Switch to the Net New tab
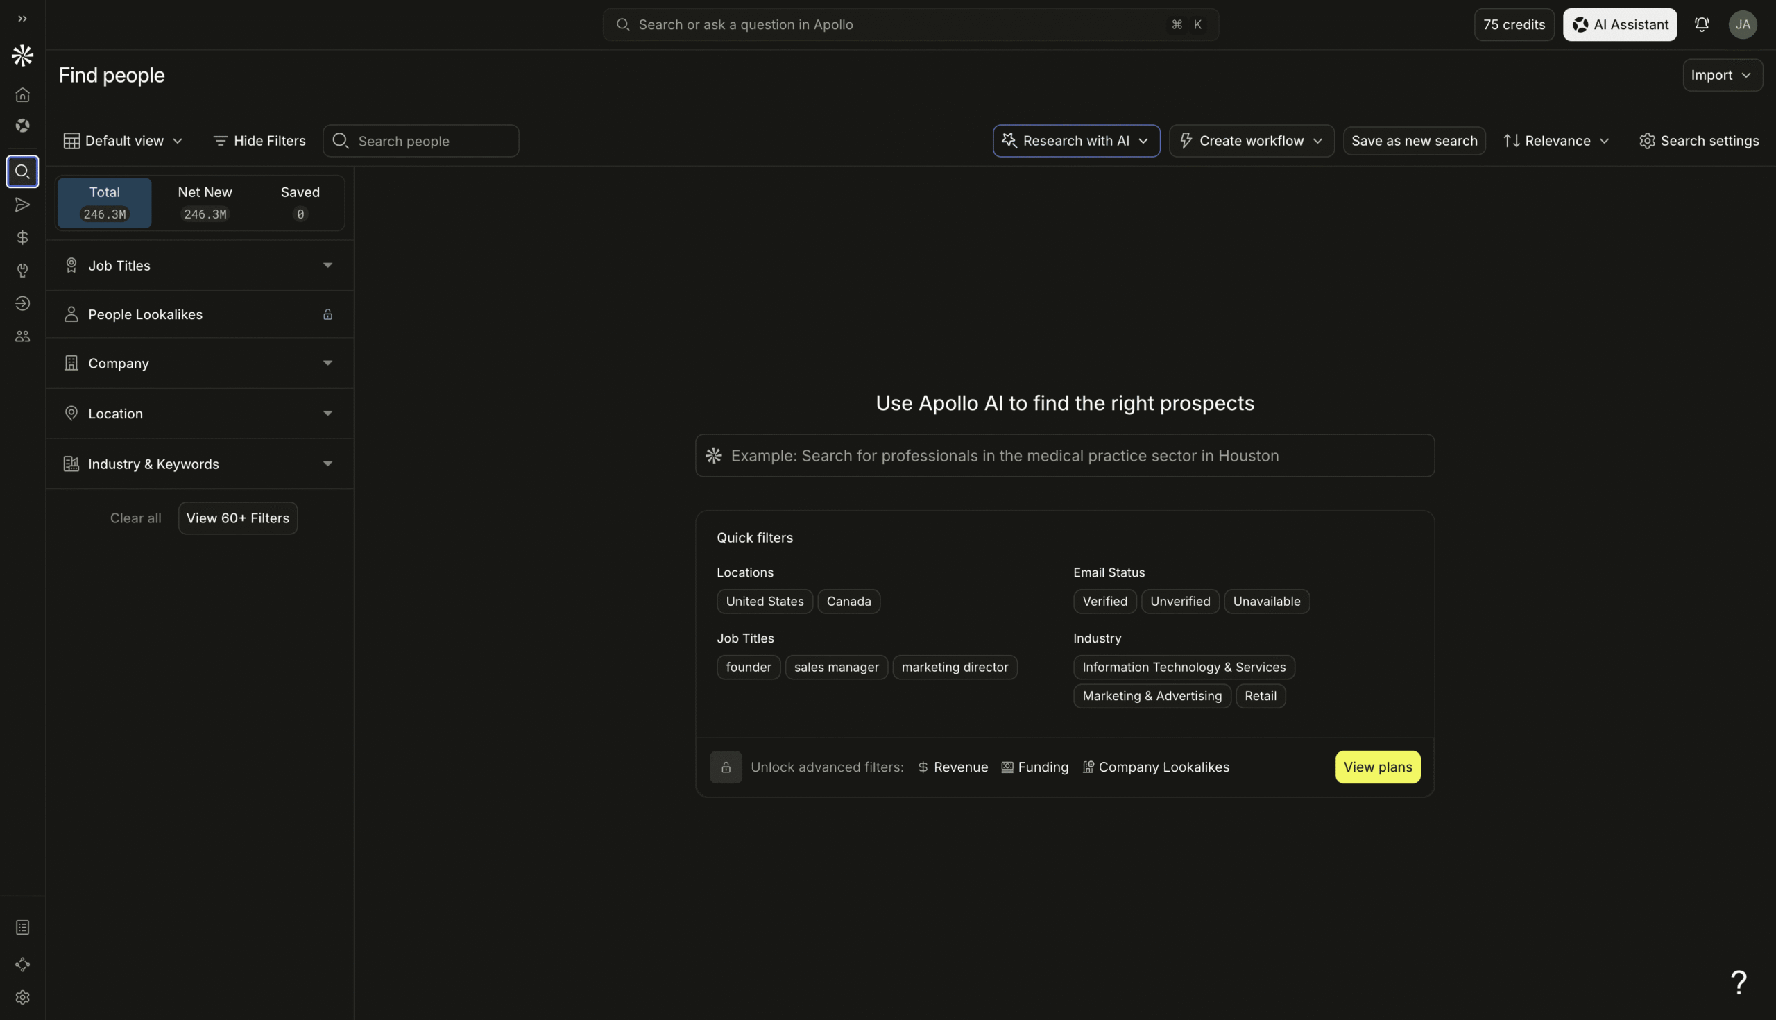1776x1020 pixels. (x=205, y=203)
